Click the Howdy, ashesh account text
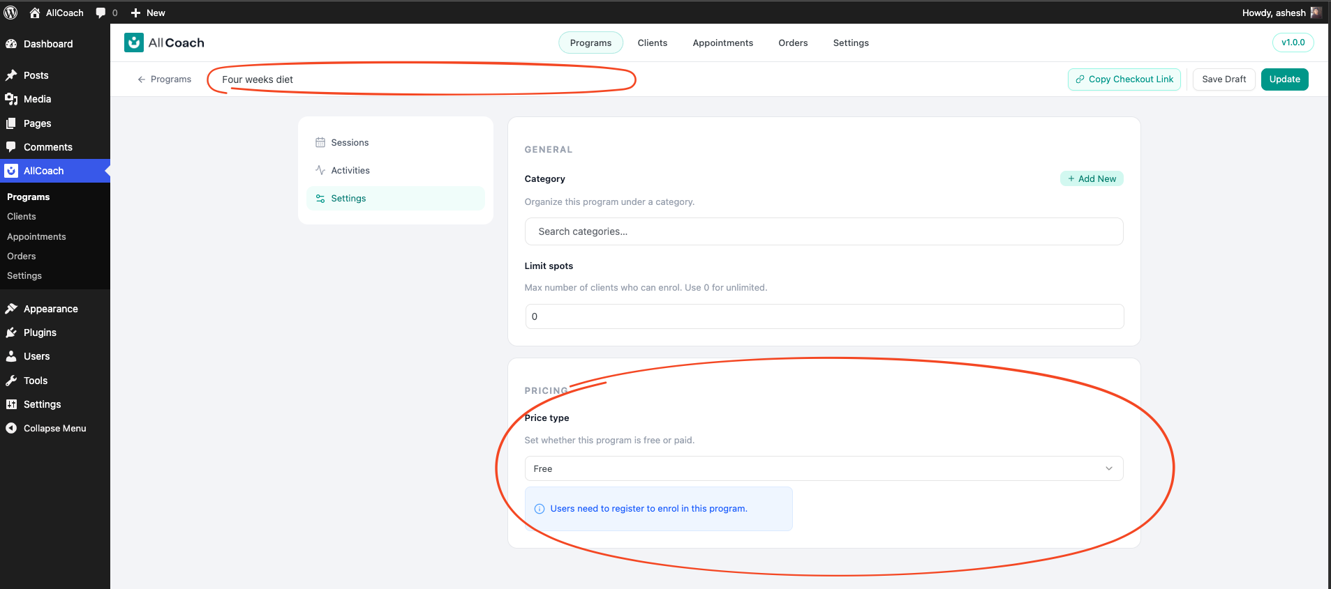Image resolution: width=1331 pixels, height=589 pixels. pos(1274,13)
